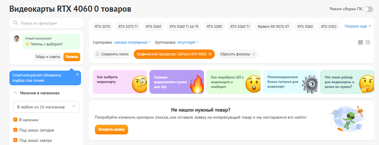Screen dimensions: 379x145
Task: Uncheck Под заказ: сегодня checkbox
Action: [15, 130]
